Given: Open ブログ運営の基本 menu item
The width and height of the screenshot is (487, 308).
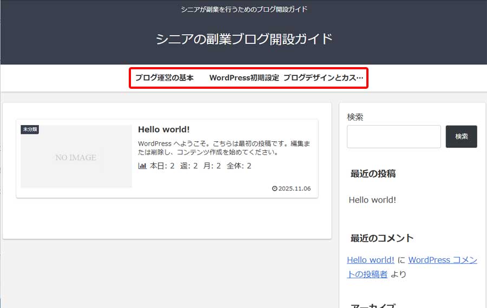Looking at the screenshot, I should (x=164, y=77).
